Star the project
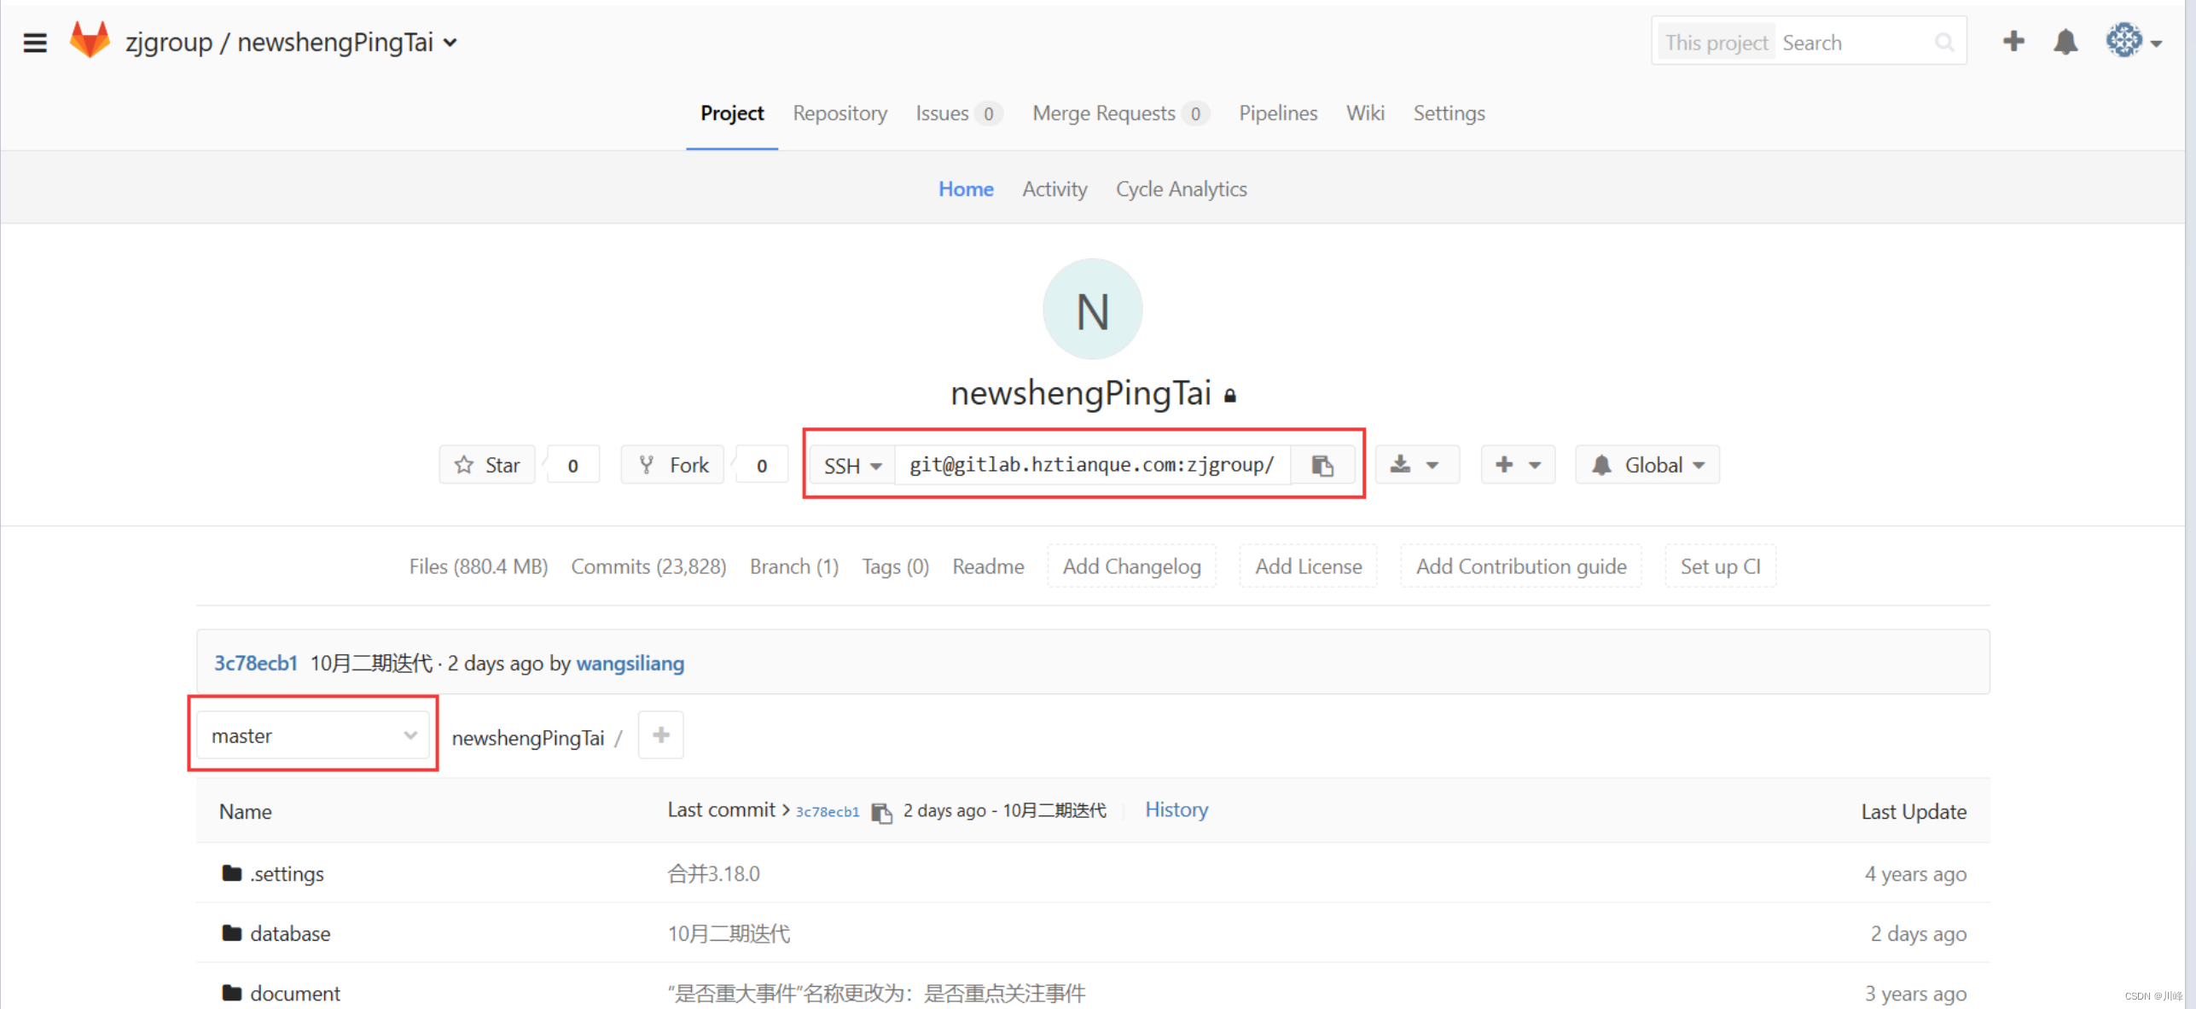Image resolution: width=2196 pixels, height=1009 pixels. coord(487,465)
